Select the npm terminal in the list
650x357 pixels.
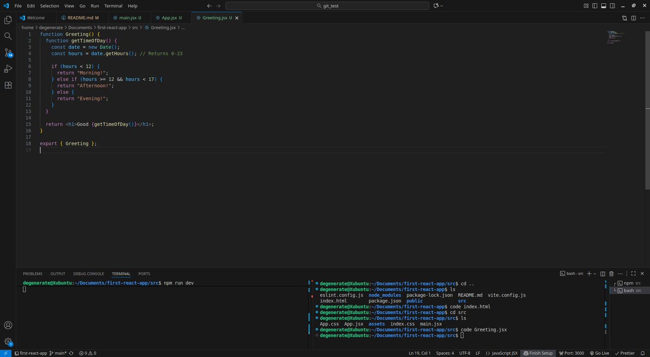(x=629, y=283)
